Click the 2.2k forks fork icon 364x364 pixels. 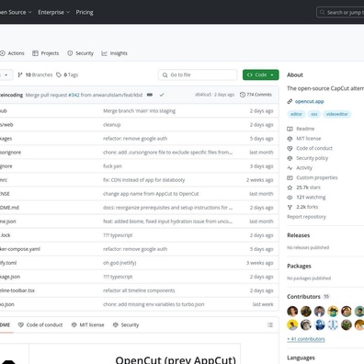(x=290, y=207)
